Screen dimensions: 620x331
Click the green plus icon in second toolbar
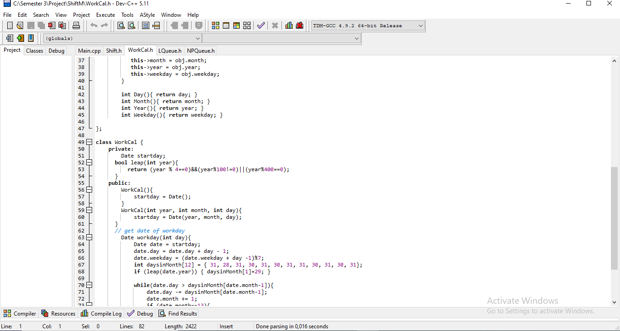click(20, 38)
